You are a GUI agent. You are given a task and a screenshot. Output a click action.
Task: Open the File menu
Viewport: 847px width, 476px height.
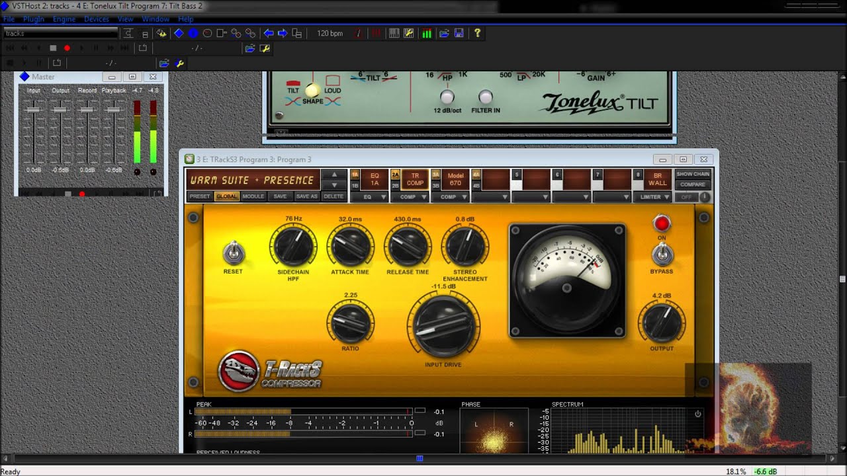pyautogui.click(x=9, y=19)
